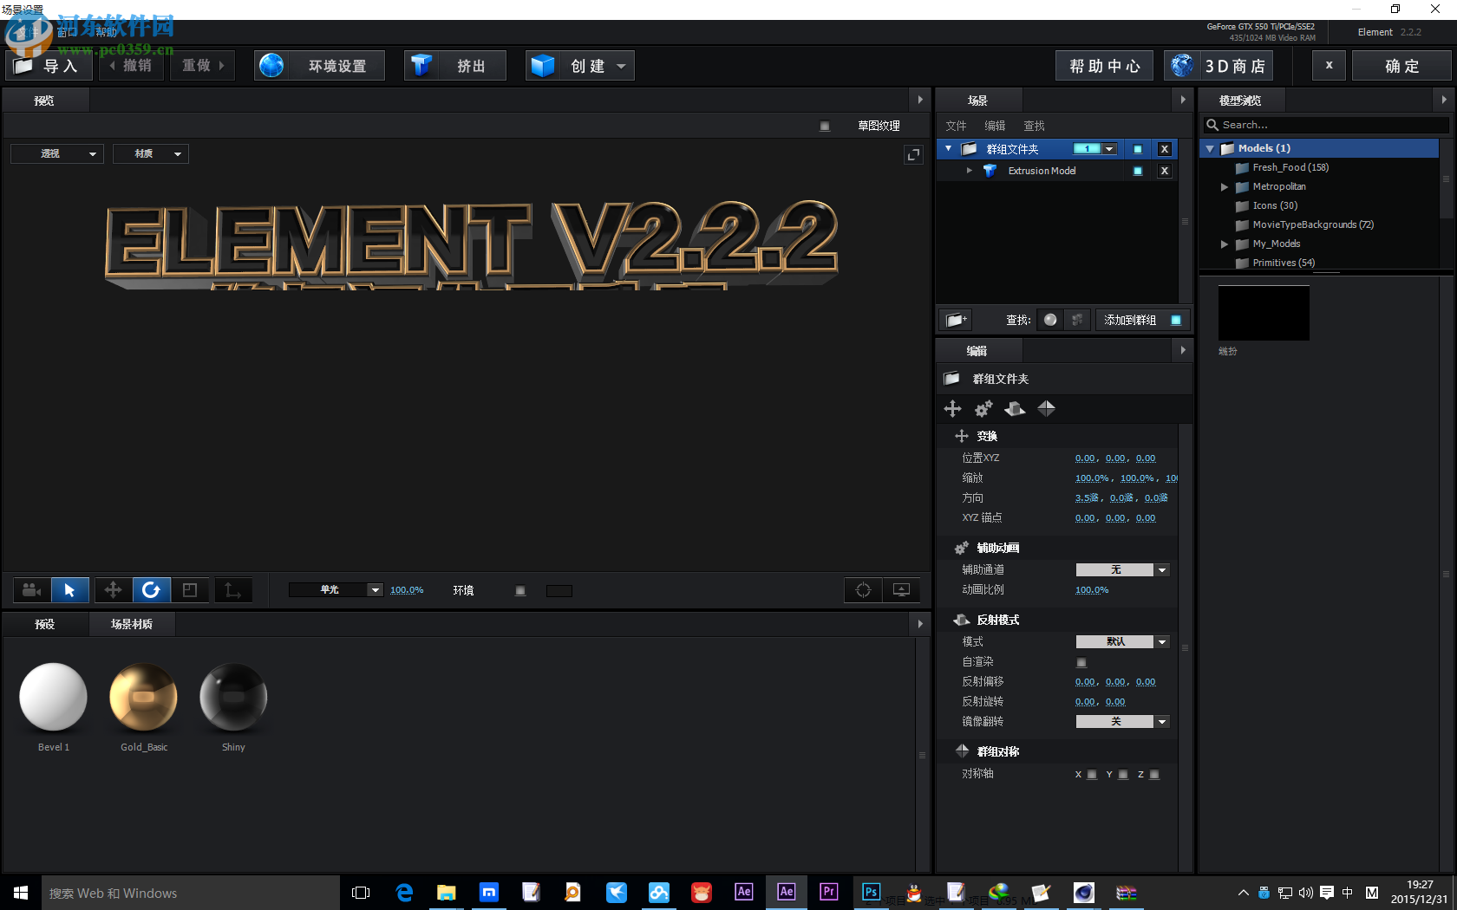Open the 编辑 menu in the scene panel

(995, 125)
